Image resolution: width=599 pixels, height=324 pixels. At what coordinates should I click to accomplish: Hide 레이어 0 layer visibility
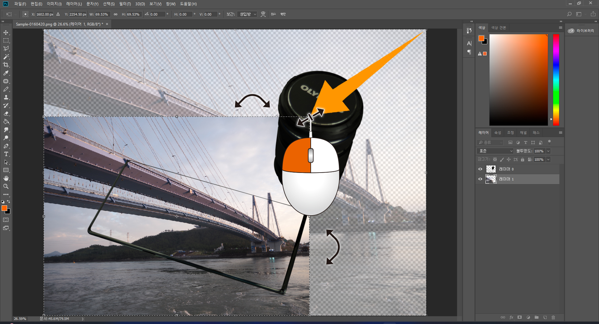tap(480, 169)
